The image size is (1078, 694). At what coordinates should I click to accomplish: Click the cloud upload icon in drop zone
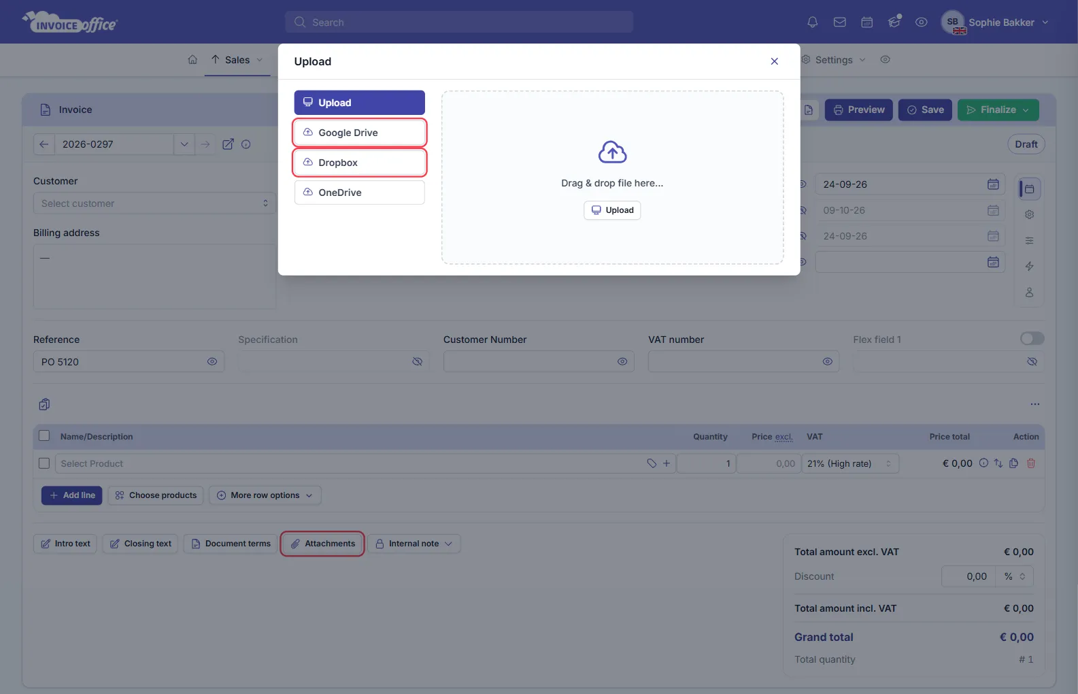(612, 152)
